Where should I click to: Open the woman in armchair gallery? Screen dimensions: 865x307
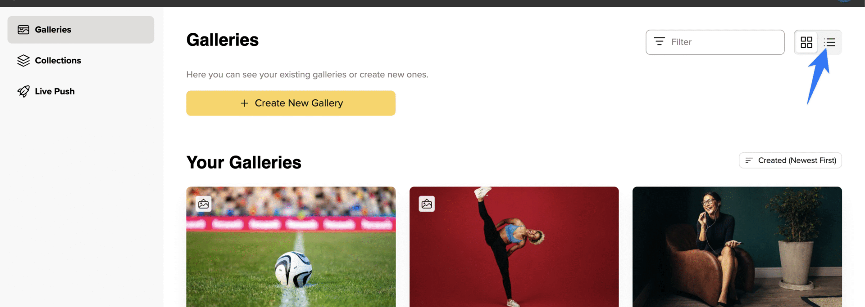point(737,247)
